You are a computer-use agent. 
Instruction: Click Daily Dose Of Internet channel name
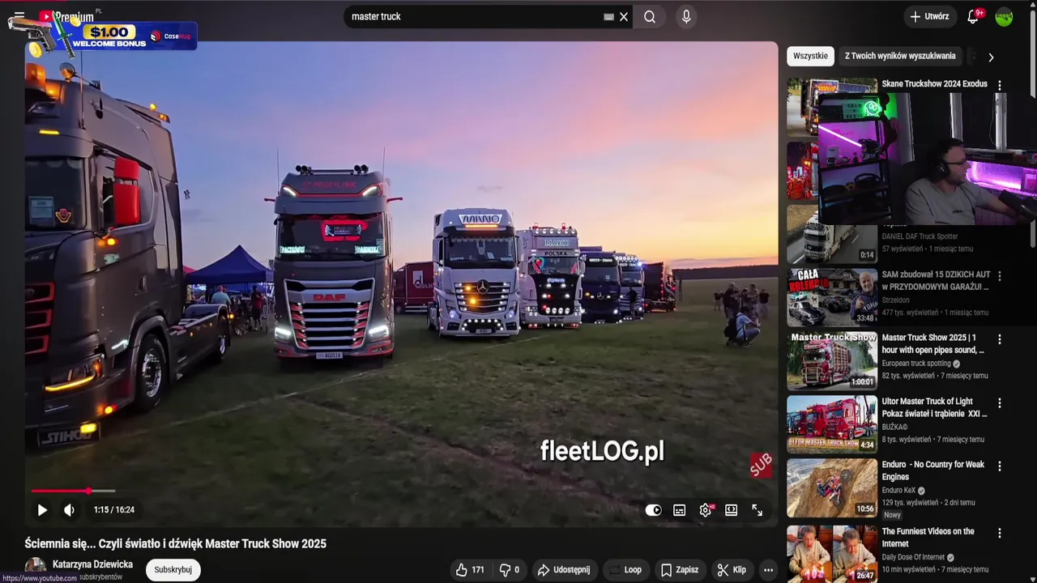(x=913, y=557)
